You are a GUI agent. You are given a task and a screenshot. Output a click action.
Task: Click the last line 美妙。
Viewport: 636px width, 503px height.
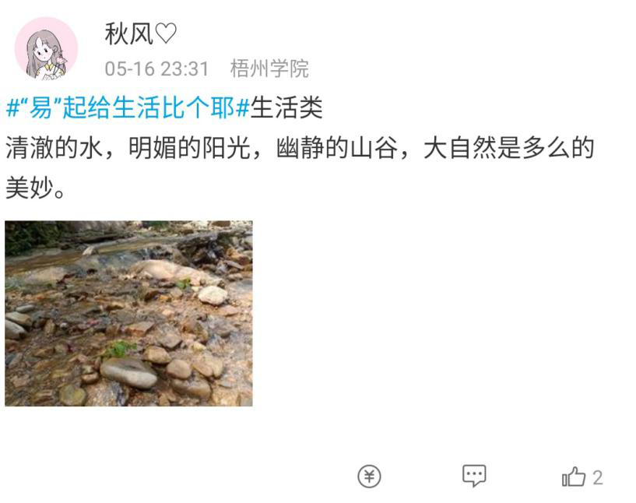[x=35, y=188]
